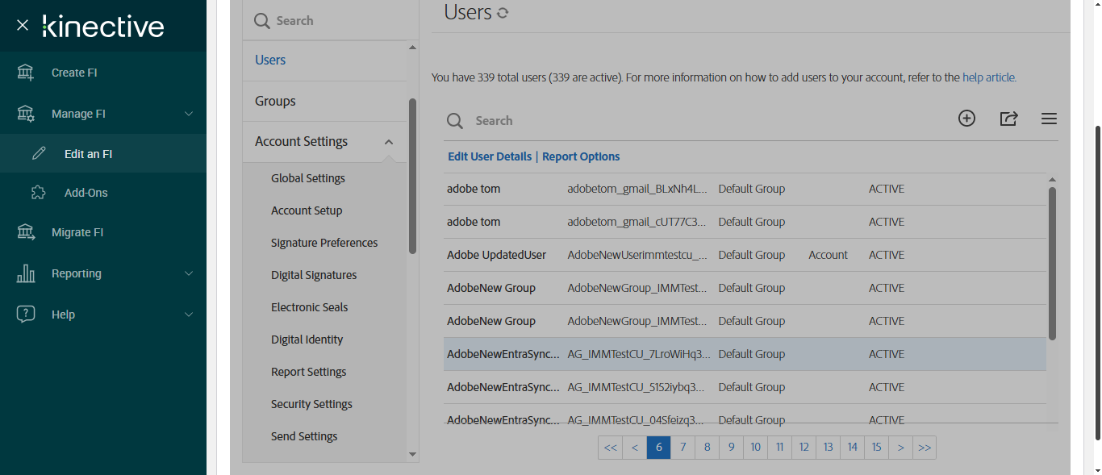Click the Add-Ons puzzle icon

point(39,193)
